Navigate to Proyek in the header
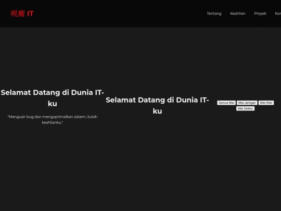Screen dimensions: 281x211 click(260, 14)
